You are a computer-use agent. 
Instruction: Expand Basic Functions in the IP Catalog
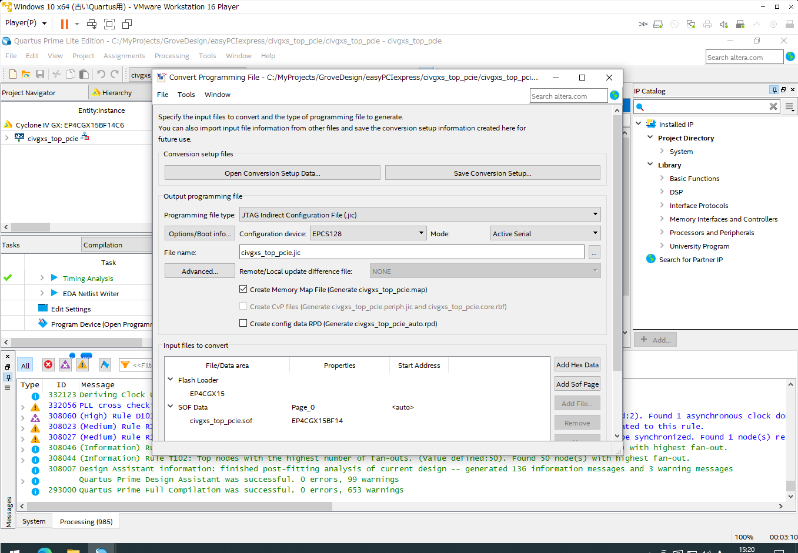pyautogui.click(x=662, y=178)
